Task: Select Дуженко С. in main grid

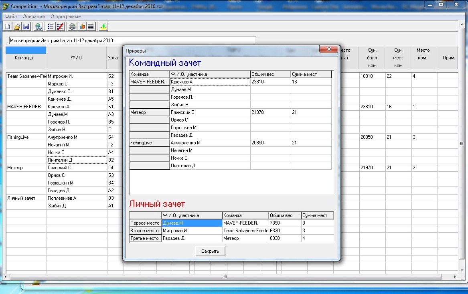Action: 77,91
